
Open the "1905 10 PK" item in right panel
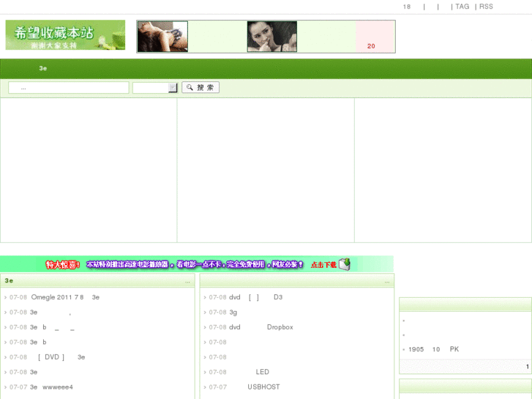click(x=434, y=349)
